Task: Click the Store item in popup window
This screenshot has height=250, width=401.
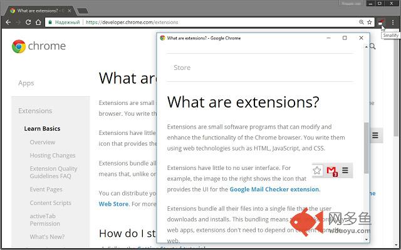Action: (182, 67)
